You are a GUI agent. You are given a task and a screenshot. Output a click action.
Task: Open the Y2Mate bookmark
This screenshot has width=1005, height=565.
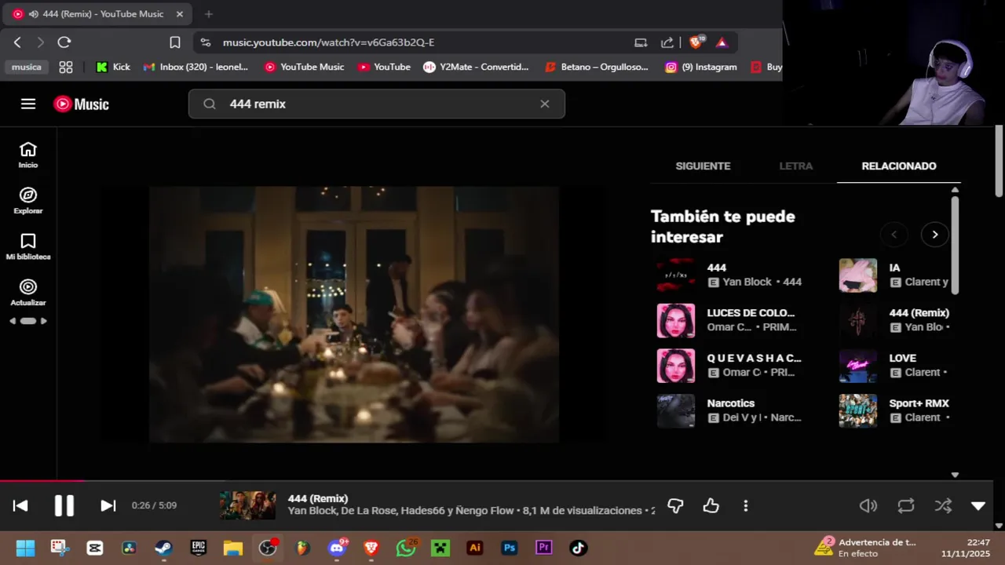(x=476, y=67)
